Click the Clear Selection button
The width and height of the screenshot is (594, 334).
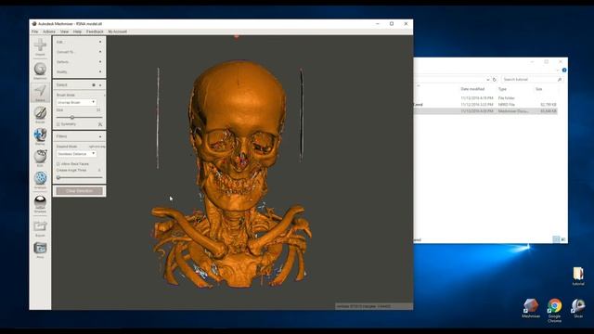[79, 191]
